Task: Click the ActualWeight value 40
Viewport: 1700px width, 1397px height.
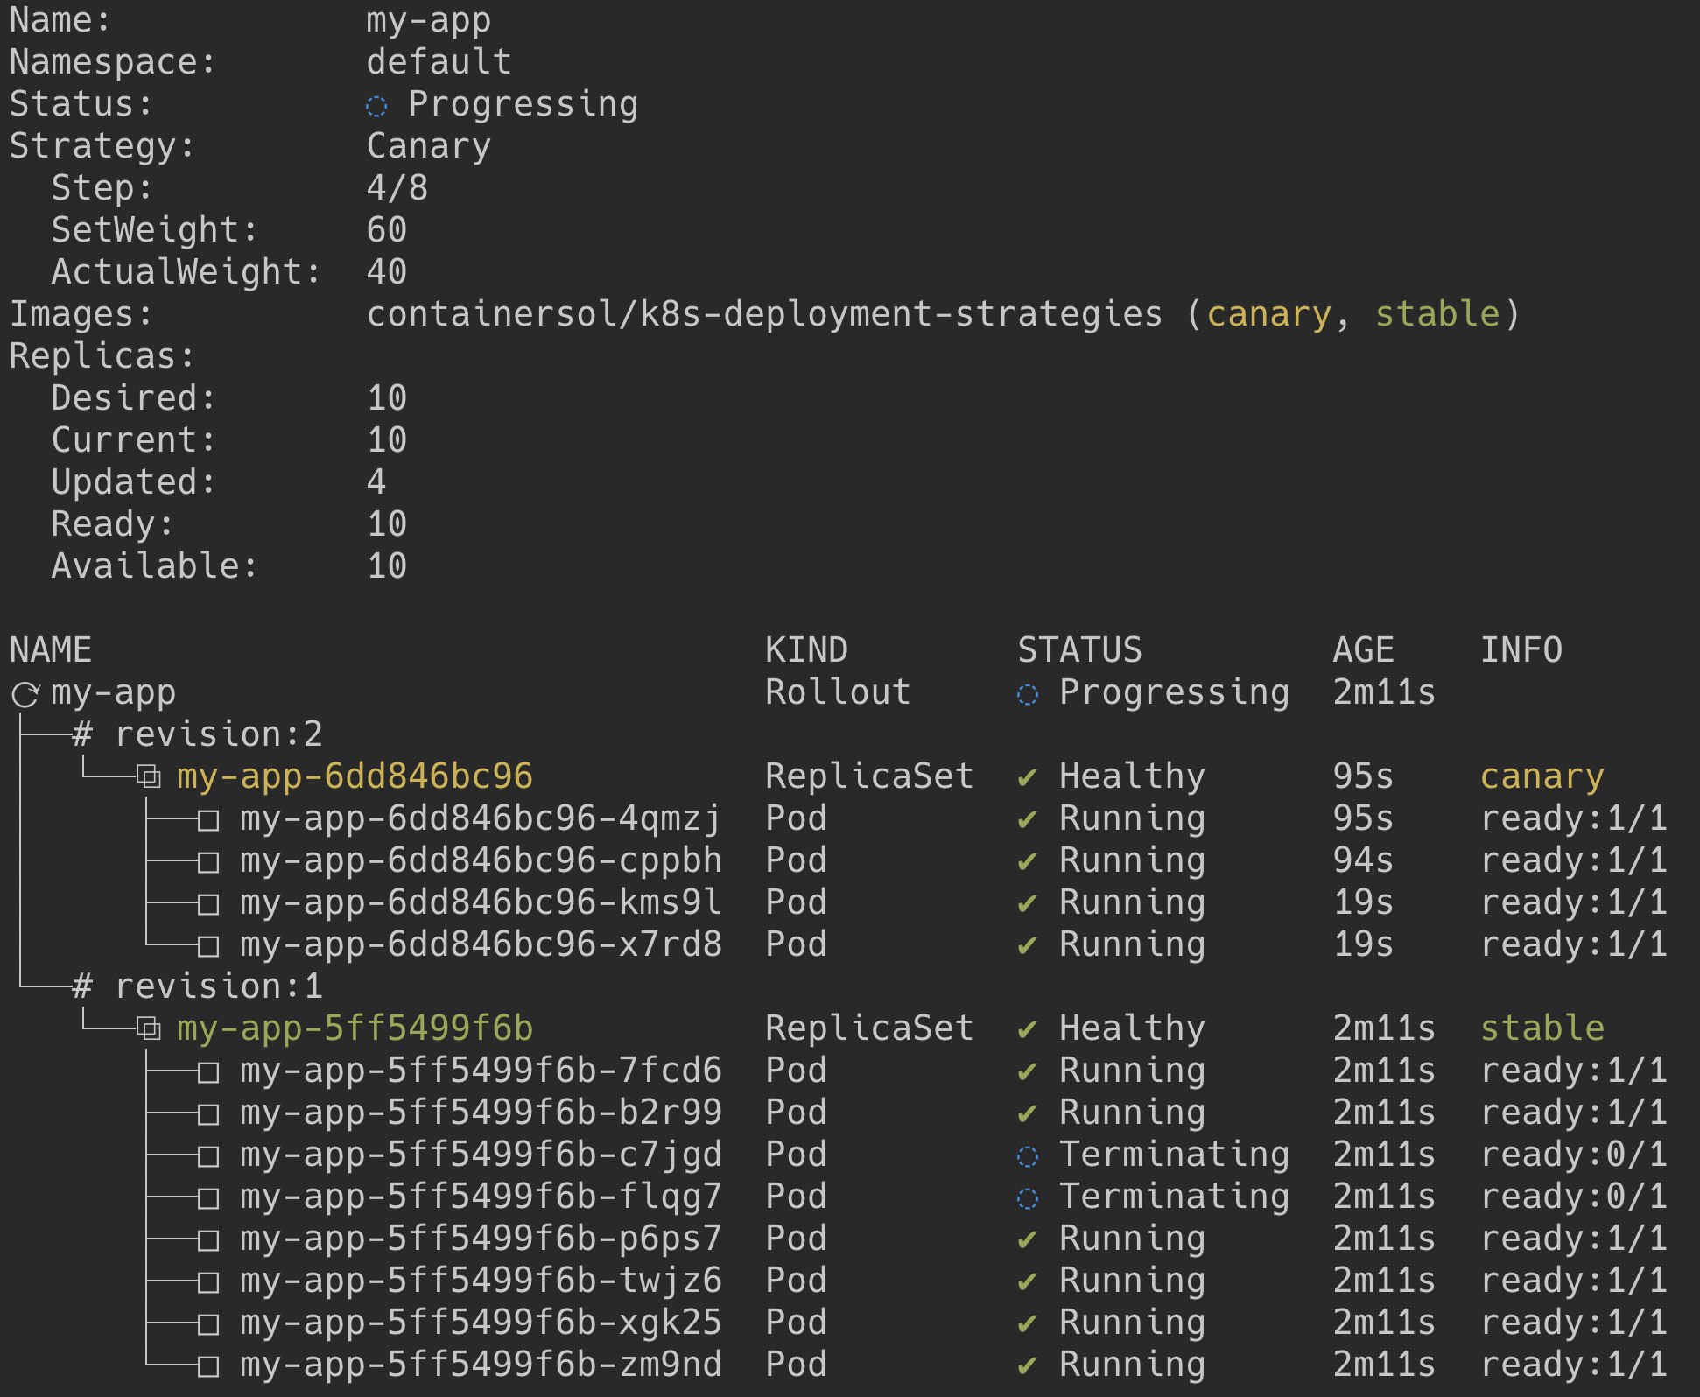Action: 387,272
